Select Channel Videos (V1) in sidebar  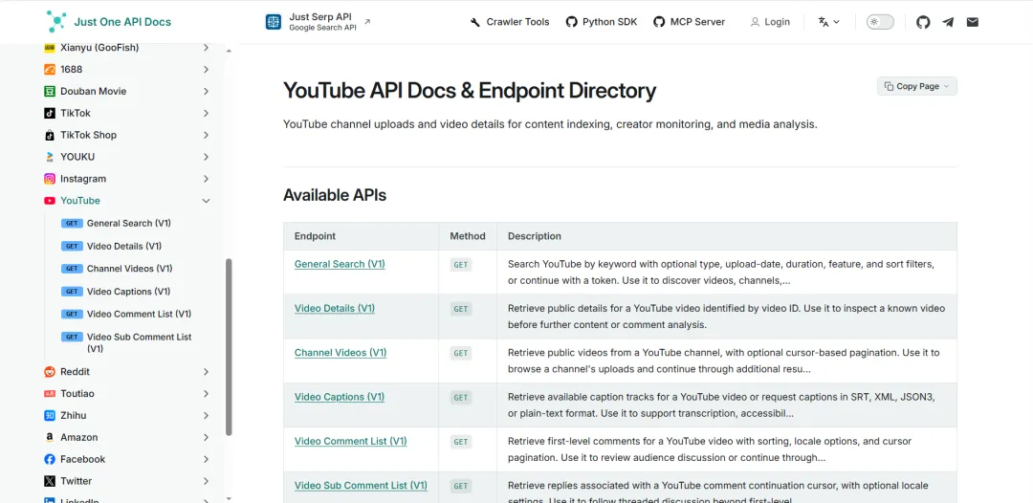[130, 269]
